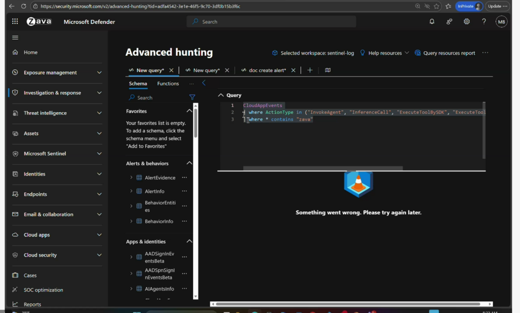Click the schema Search input field
This screenshot has width=520, height=313.
[x=160, y=97]
